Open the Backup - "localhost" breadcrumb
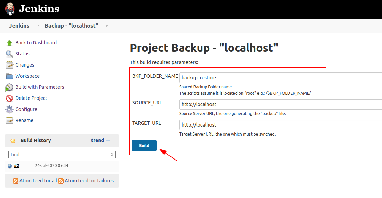This screenshot has width=382, height=198. 71,26
